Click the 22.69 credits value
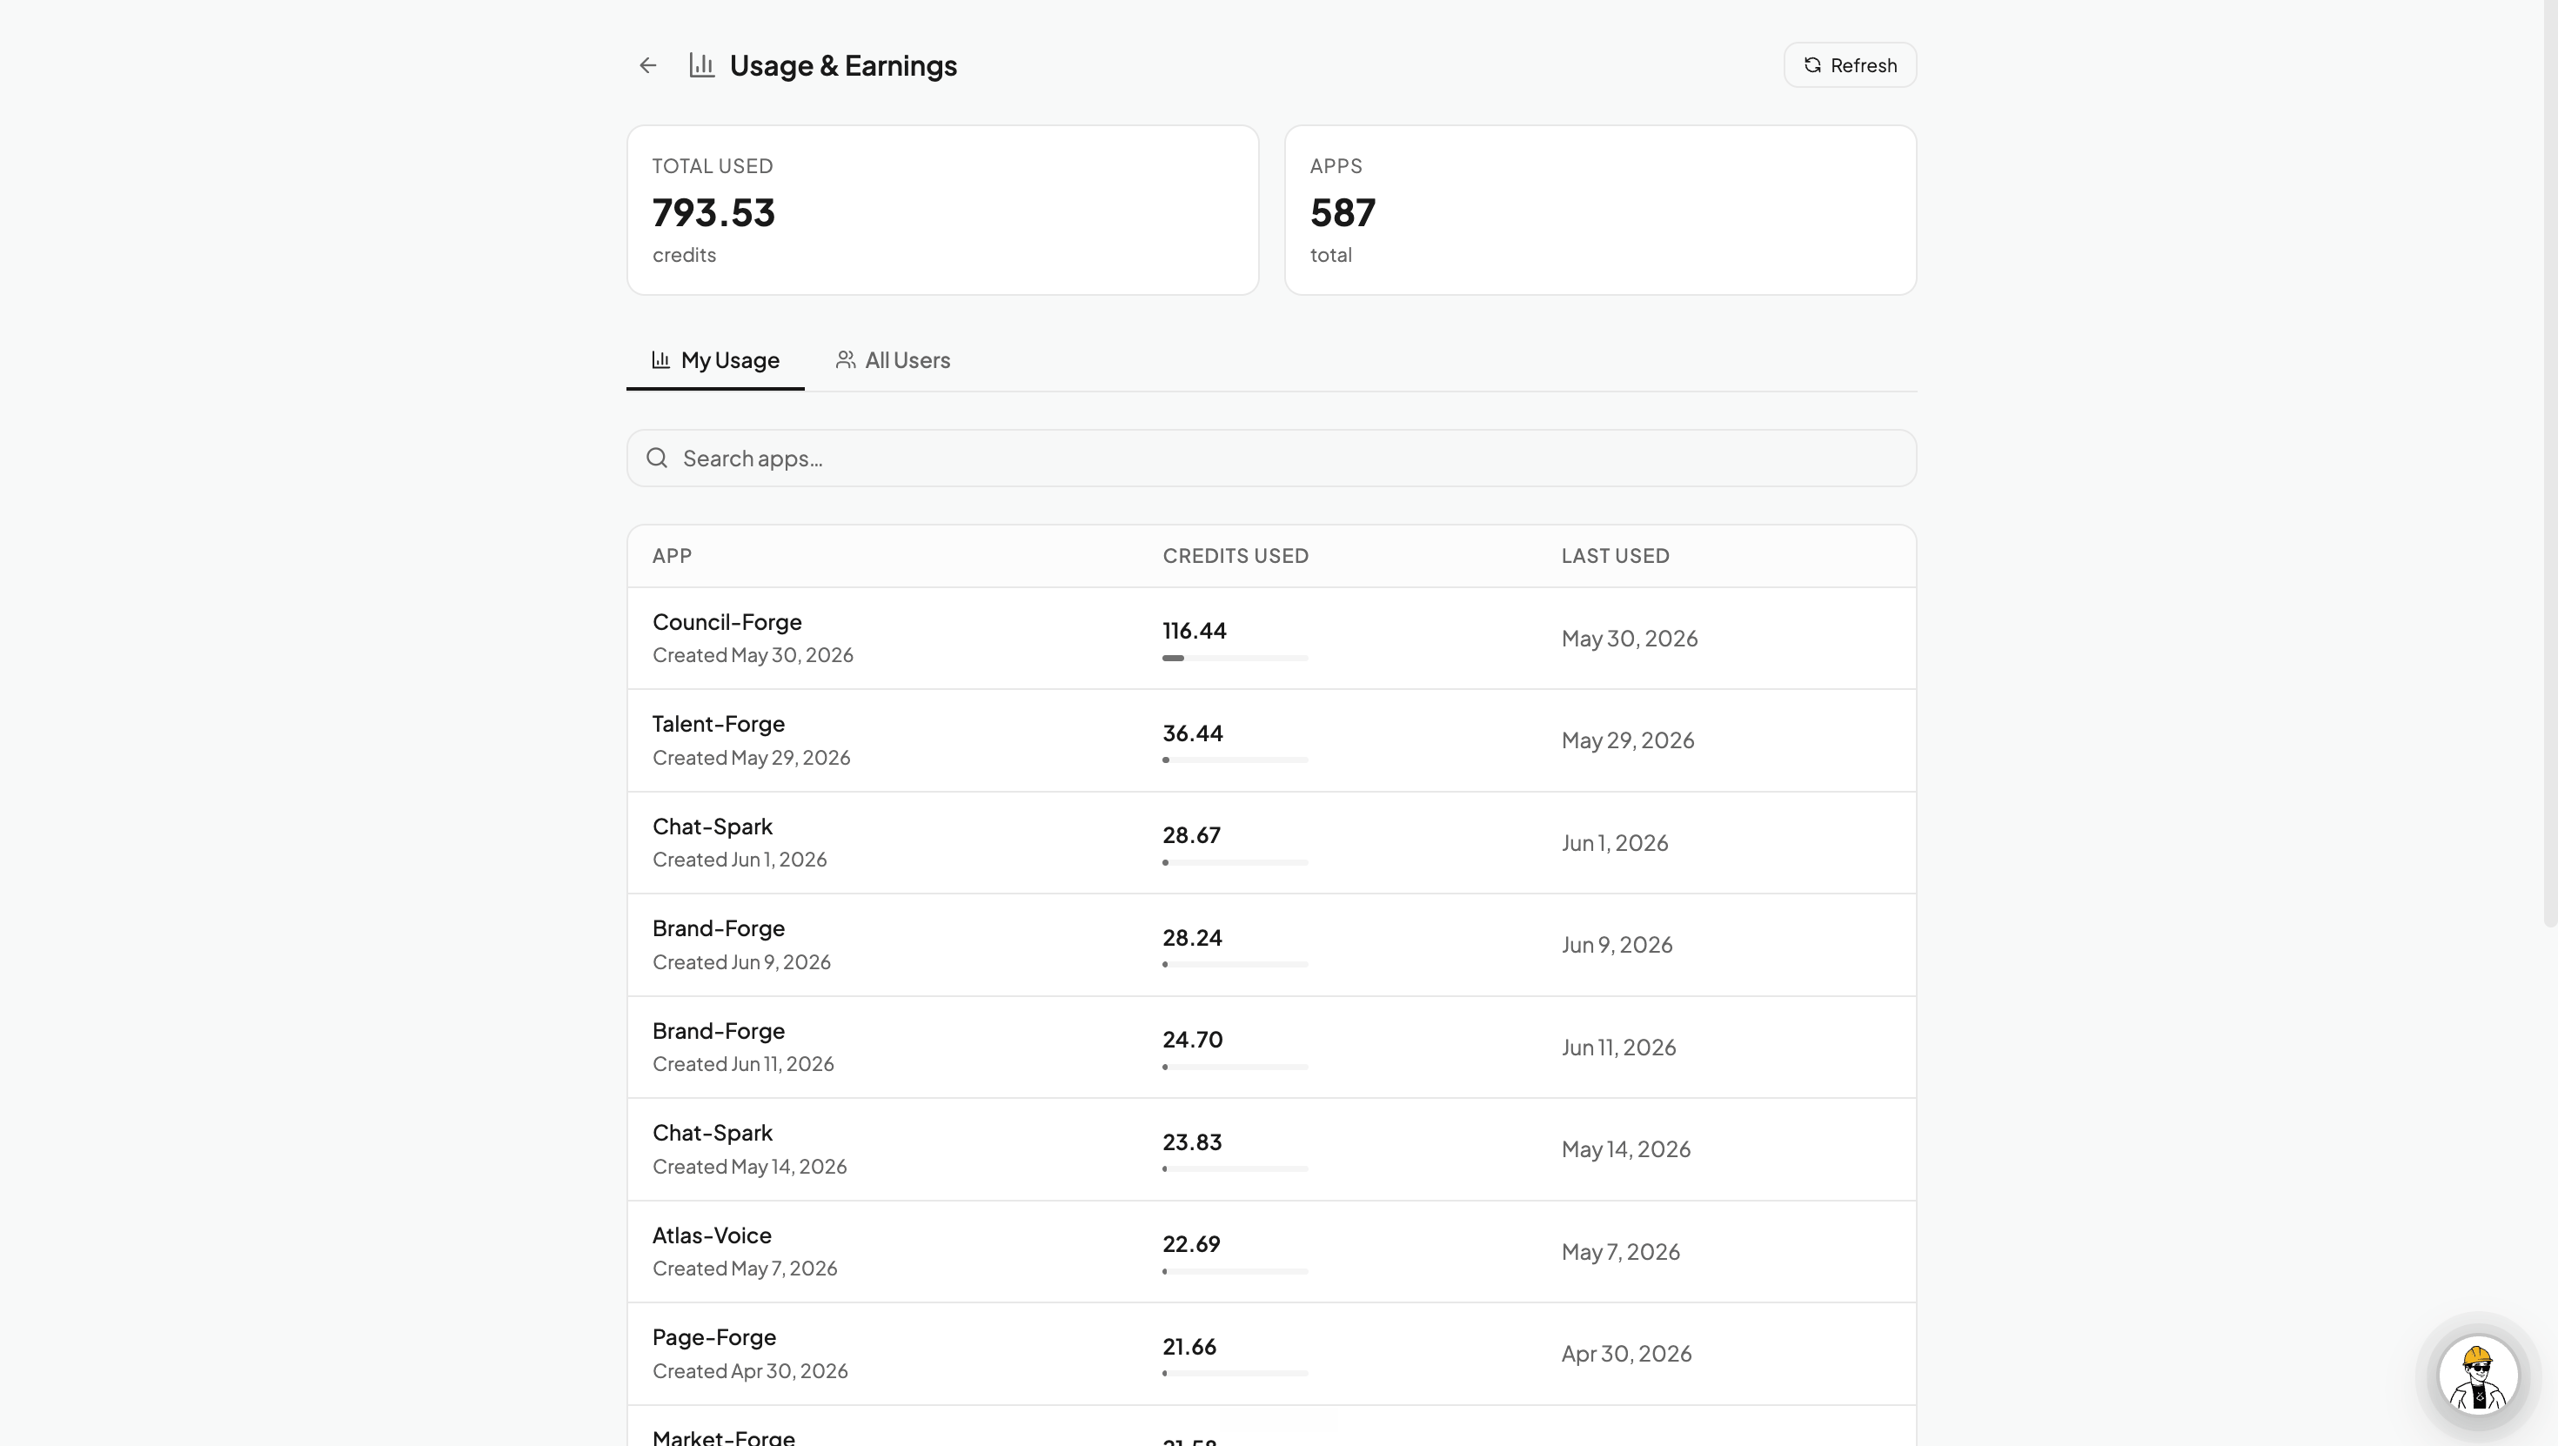Viewport: 2558px width, 1446px height. pos(1192,1244)
